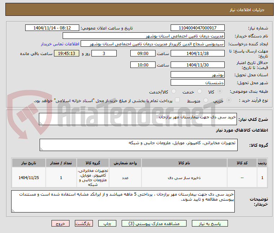
Task: Click the پاسخ به نیاز button
Action: click(x=210, y=223)
